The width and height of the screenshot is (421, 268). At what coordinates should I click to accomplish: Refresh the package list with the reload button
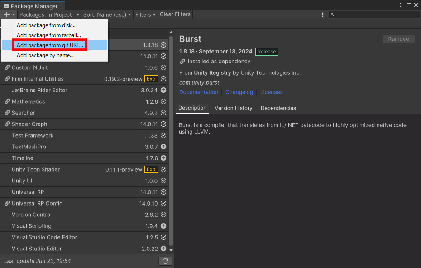coord(165,261)
